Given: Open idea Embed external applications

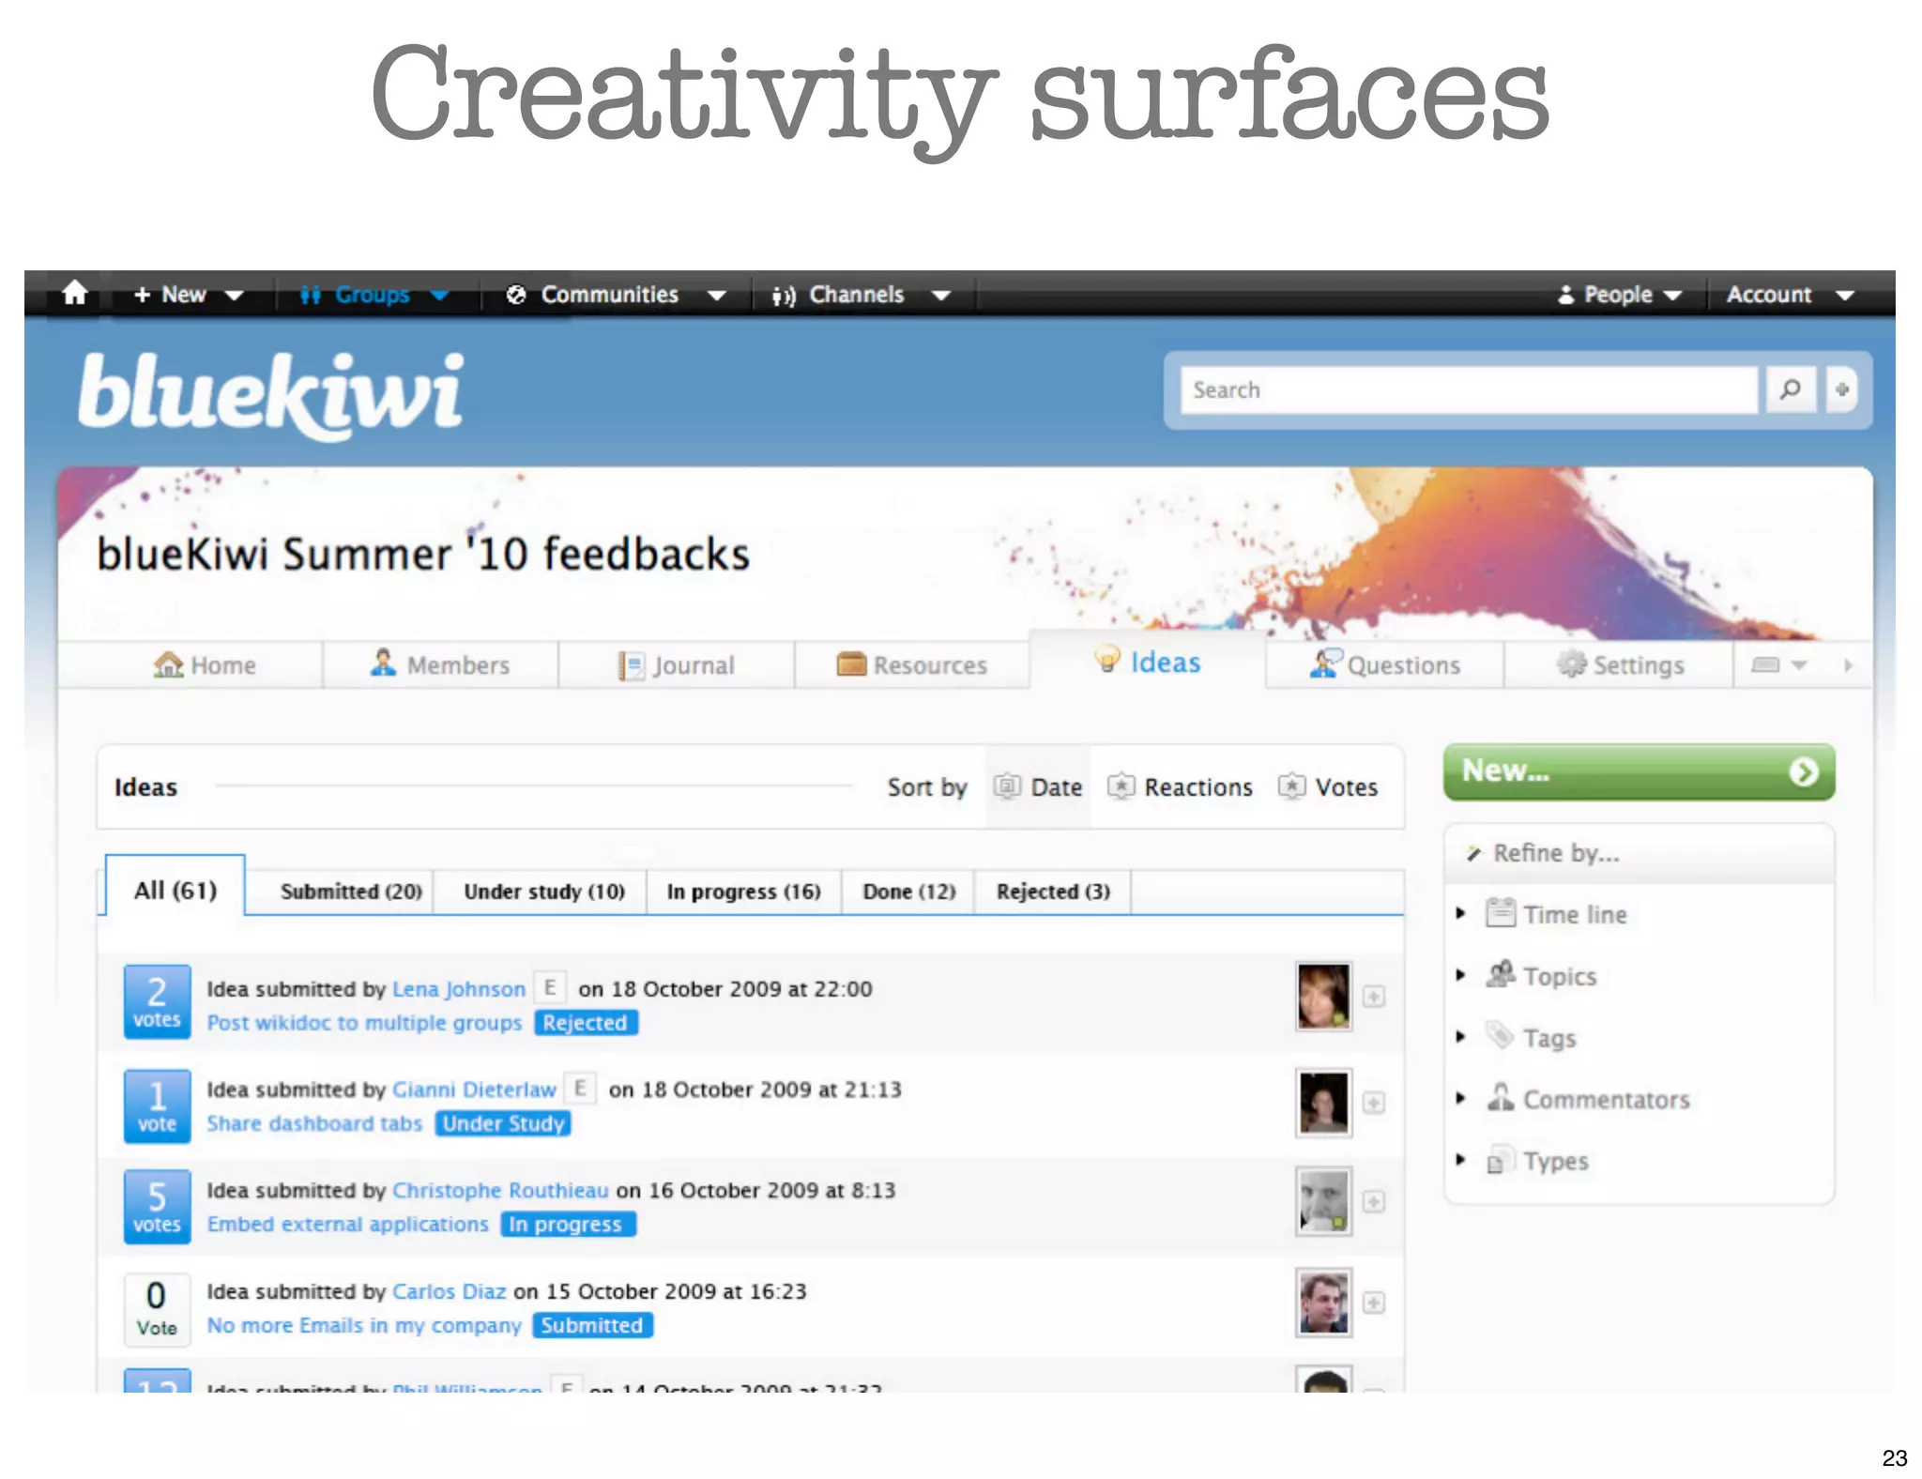Looking at the screenshot, I should pos(348,1224).
